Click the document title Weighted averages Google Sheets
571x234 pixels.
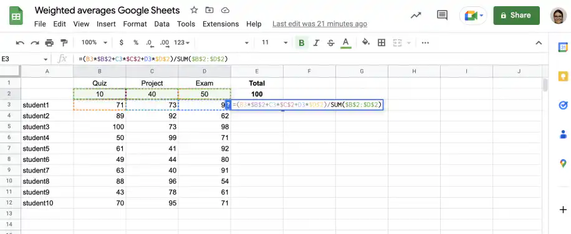tap(107, 10)
